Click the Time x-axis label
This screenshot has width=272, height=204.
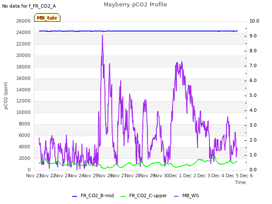pyautogui.click(x=241, y=182)
